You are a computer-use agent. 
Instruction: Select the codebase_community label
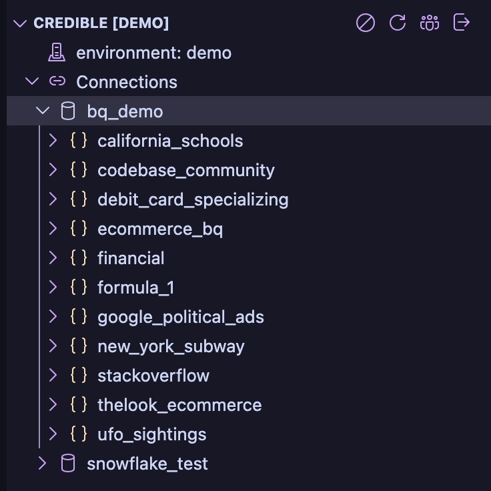pos(186,171)
